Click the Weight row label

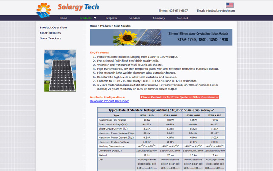(x=103, y=155)
